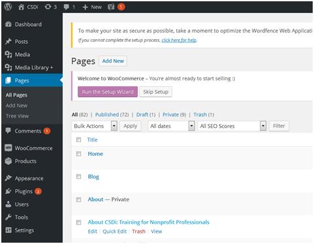Open the comments bubble in admin bar

click(x=67, y=7)
